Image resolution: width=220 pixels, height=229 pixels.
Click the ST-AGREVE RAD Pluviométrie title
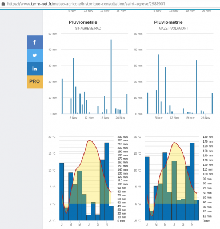click(x=83, y=22)
